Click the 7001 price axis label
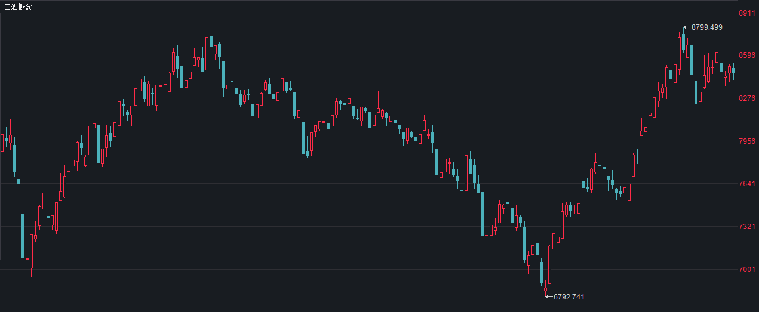Image resolution: width=759 pixels, height=312 pixels. pos(747,270)
